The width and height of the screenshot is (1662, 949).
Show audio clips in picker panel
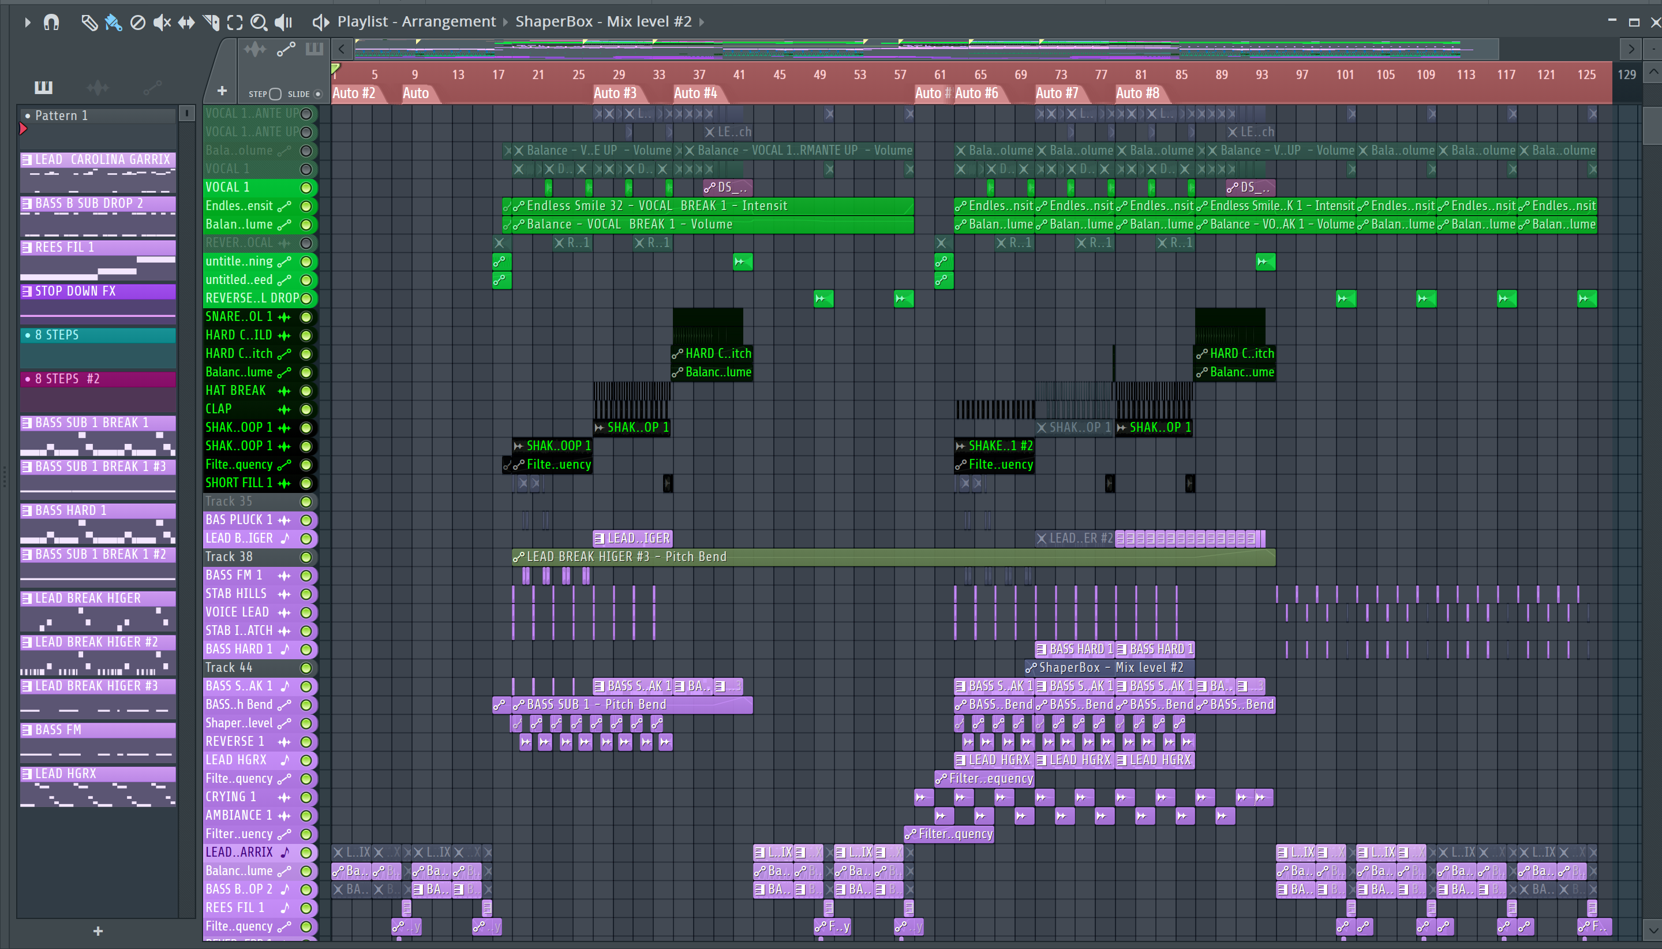98,87
